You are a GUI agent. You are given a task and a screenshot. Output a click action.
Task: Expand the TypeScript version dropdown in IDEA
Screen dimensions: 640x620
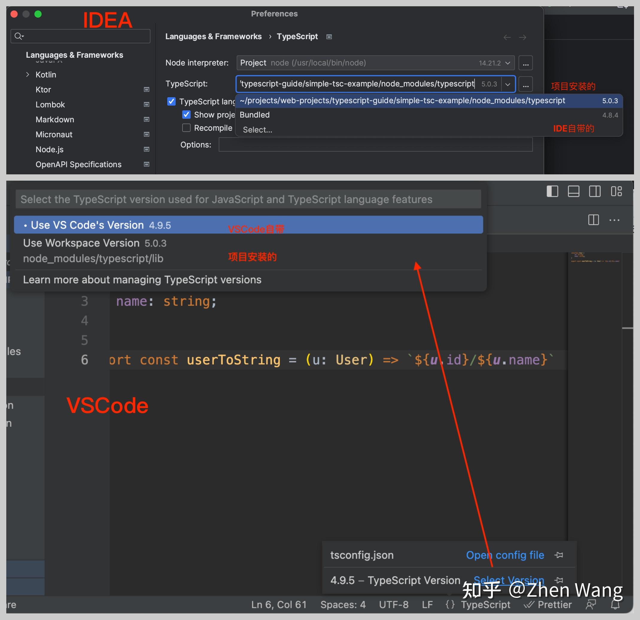click(x=506, y=85)
